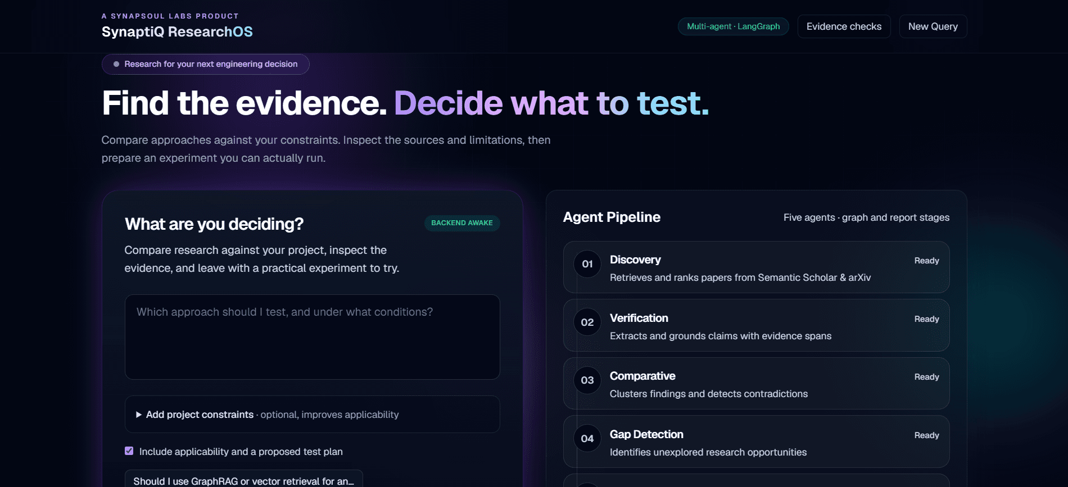Click the 'Decide what to test.' gradient headline
The height and width of the screenshot is (487, 1068).
[x=551, y=103]
